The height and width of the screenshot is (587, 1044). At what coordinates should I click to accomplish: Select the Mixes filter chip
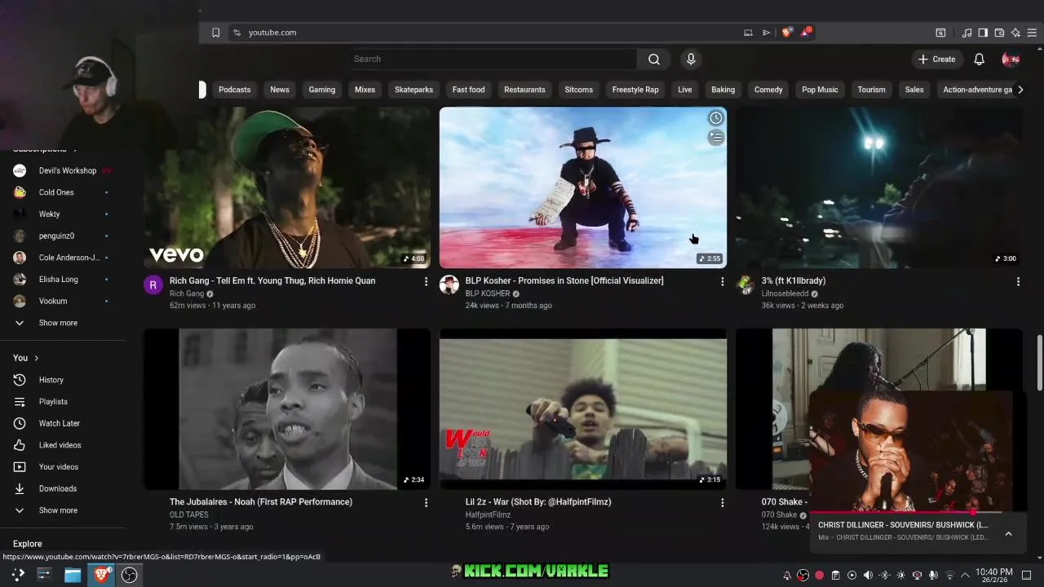[365, 90]
